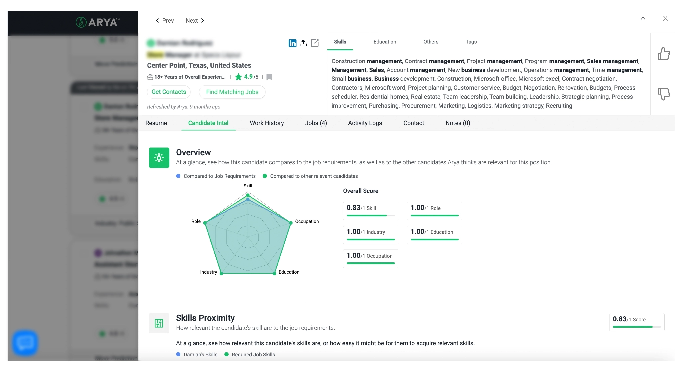This screenshot has height=367, width=681.
Task: Click the Skills Proximity section icon
Action: (159, 323)
